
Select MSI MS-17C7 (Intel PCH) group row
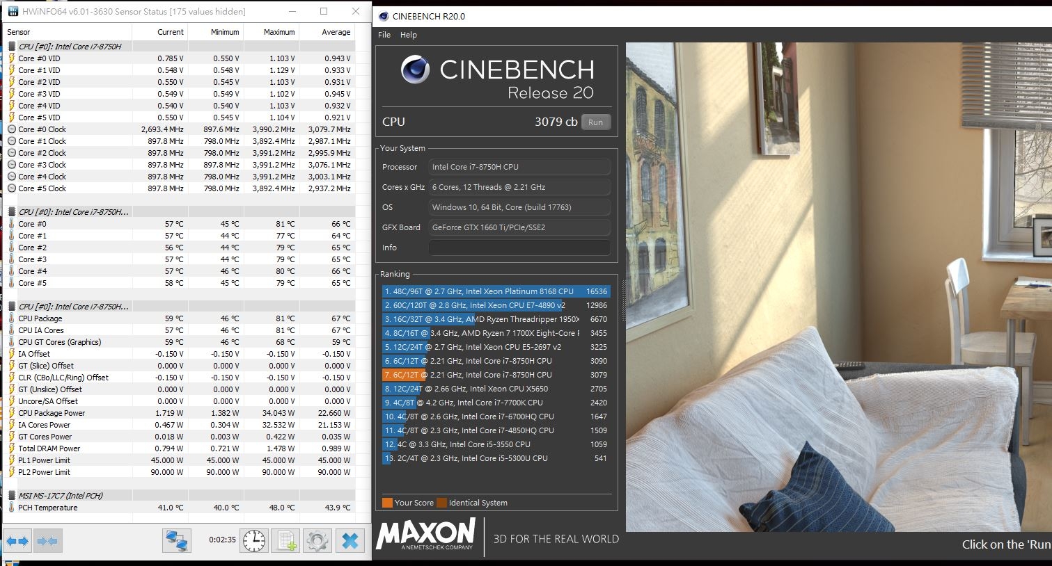(180, 496)
